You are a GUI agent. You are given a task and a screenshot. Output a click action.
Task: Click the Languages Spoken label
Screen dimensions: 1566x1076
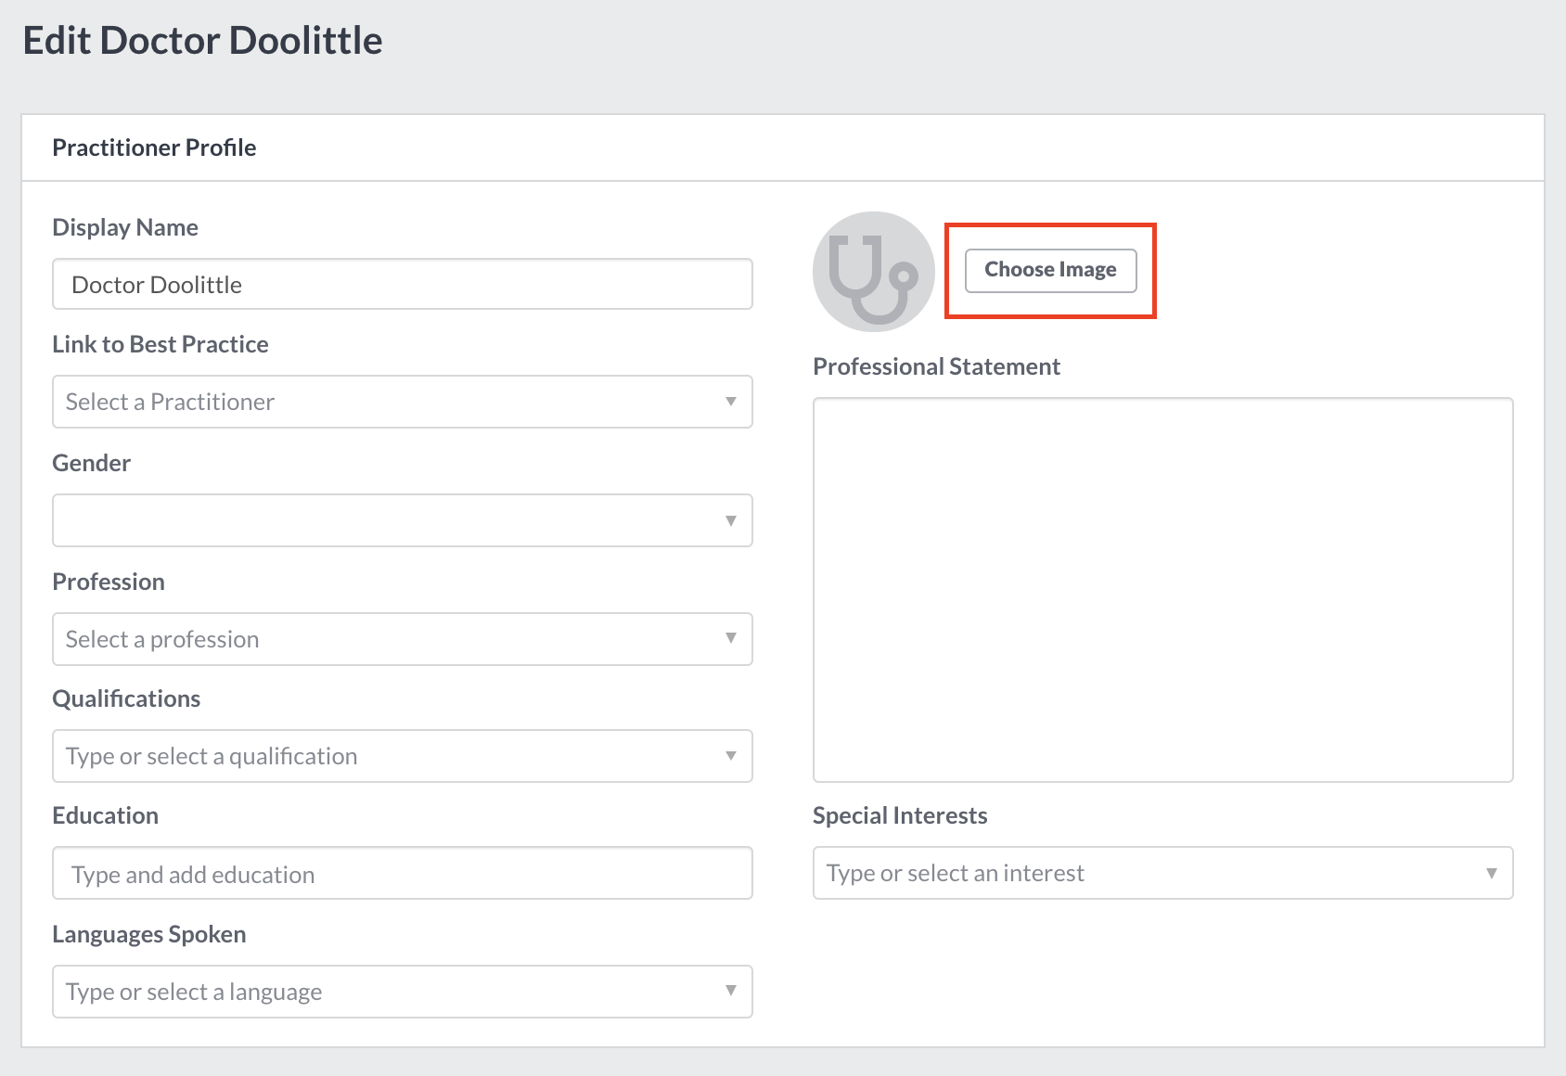pyautogui.click(x=149, y=934)
